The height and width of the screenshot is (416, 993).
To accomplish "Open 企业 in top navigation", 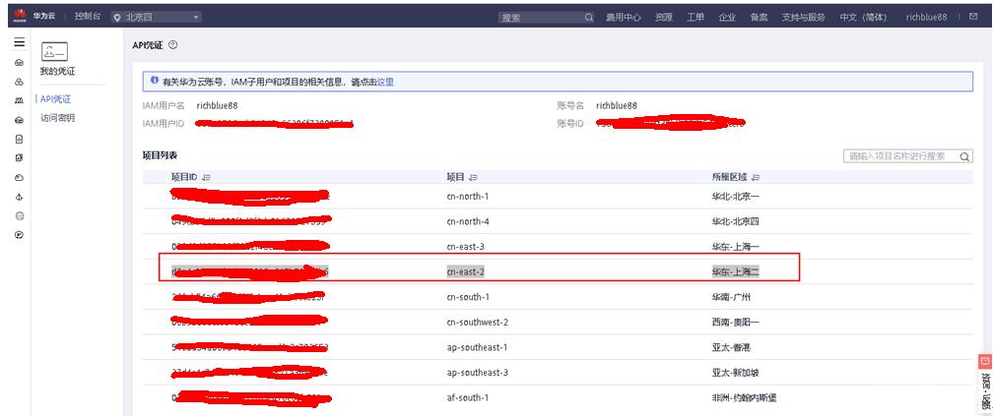I will [x=727, y=17].
